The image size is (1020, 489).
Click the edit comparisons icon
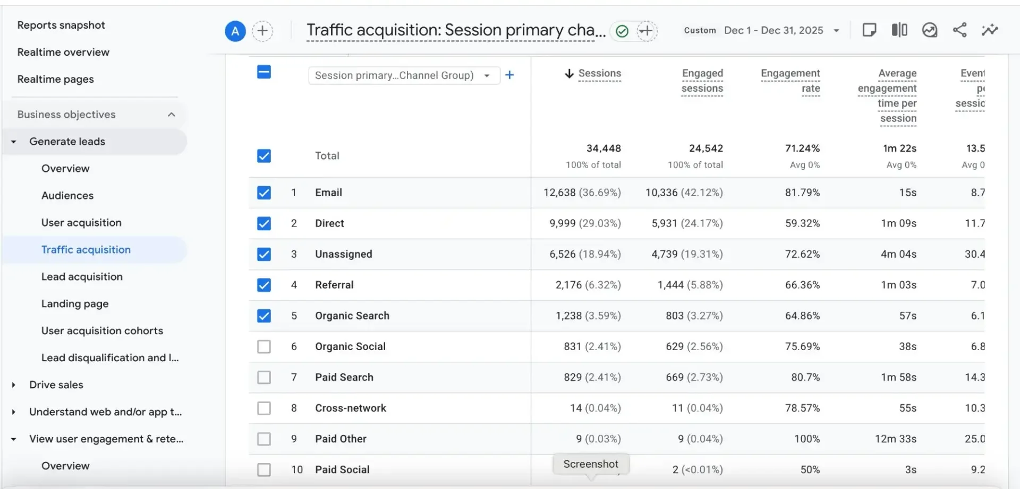(899, 30)
